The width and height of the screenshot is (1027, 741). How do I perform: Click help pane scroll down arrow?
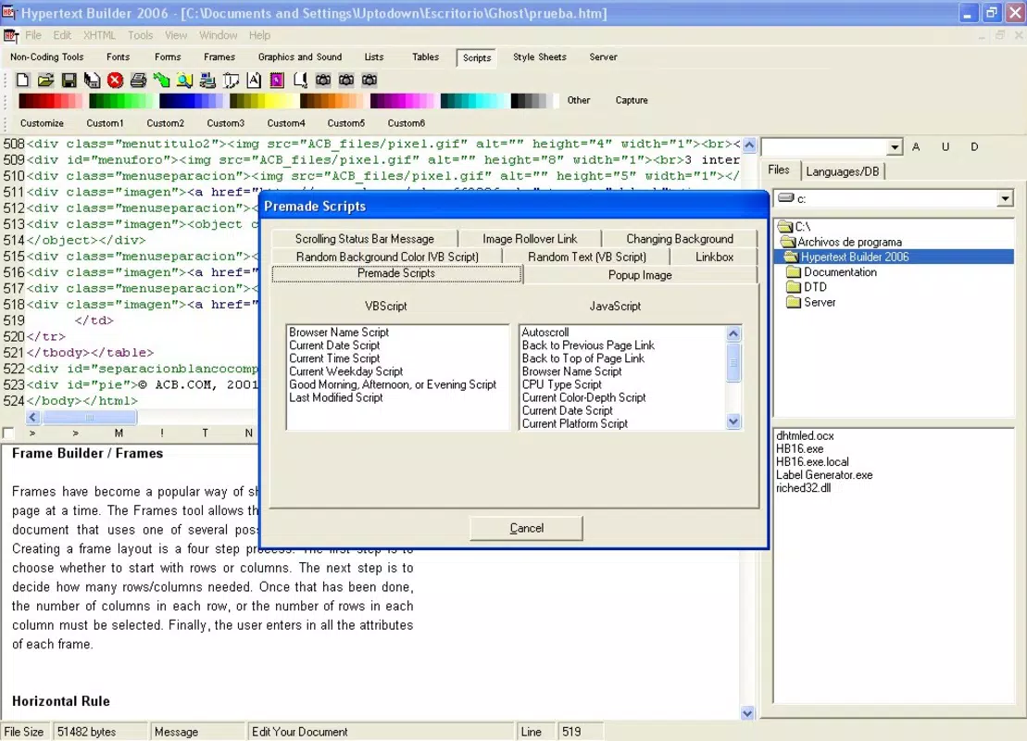(747, 713)
